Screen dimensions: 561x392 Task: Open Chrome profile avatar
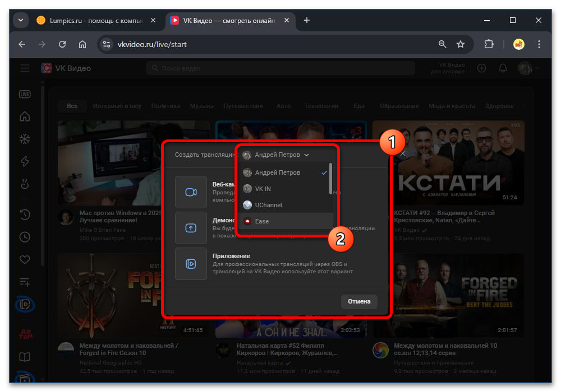[x=518, y=44]
